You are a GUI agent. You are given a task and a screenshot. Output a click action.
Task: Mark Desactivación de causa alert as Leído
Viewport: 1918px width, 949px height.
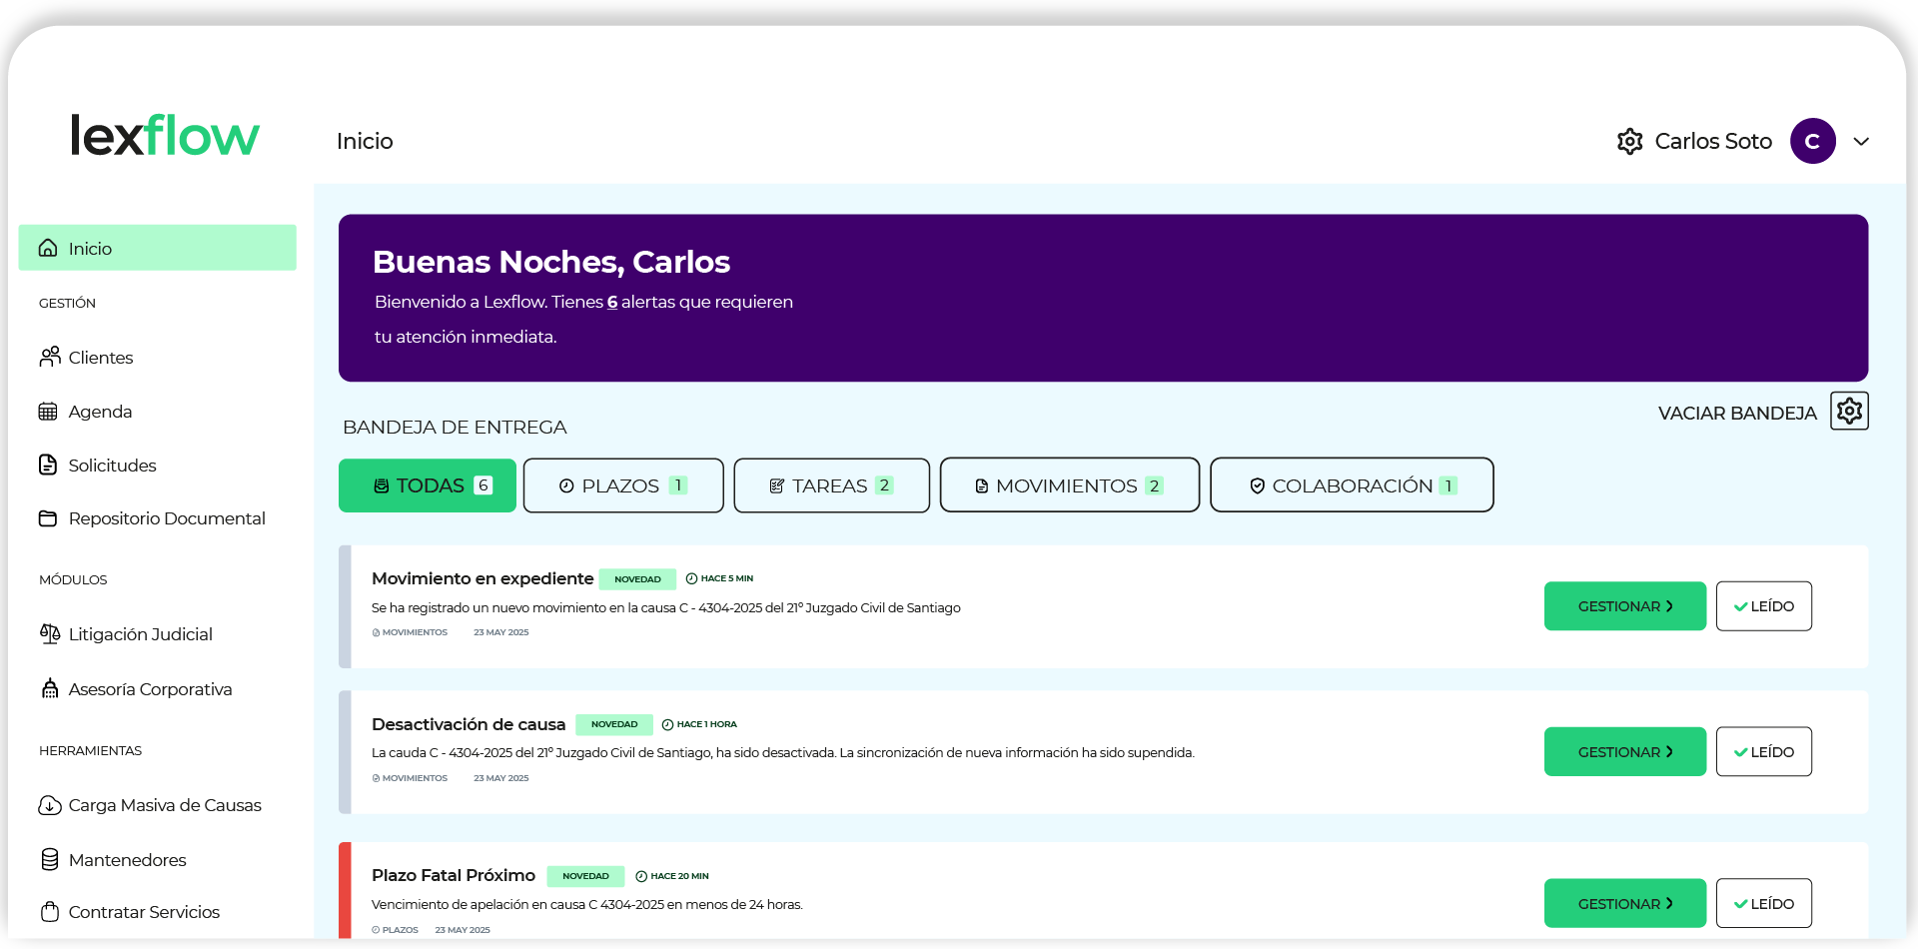pyautogui.click(x=1763, y=752)
